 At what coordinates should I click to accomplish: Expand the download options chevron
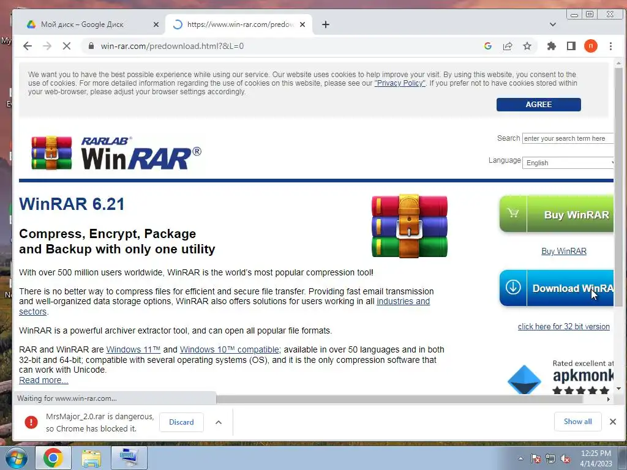219,422
